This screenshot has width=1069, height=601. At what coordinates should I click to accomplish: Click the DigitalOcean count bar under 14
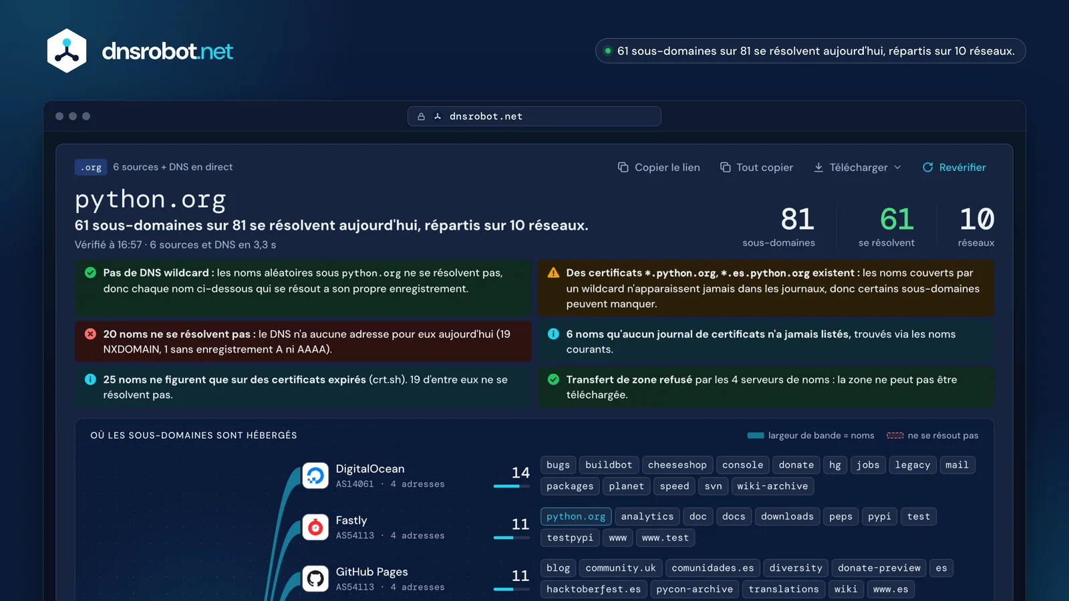511,486
